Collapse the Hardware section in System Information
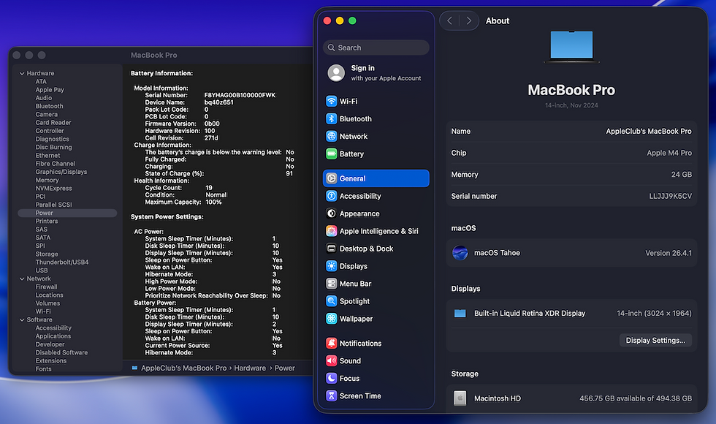Viewport: 716px width, 424px height. coord(22,73)
